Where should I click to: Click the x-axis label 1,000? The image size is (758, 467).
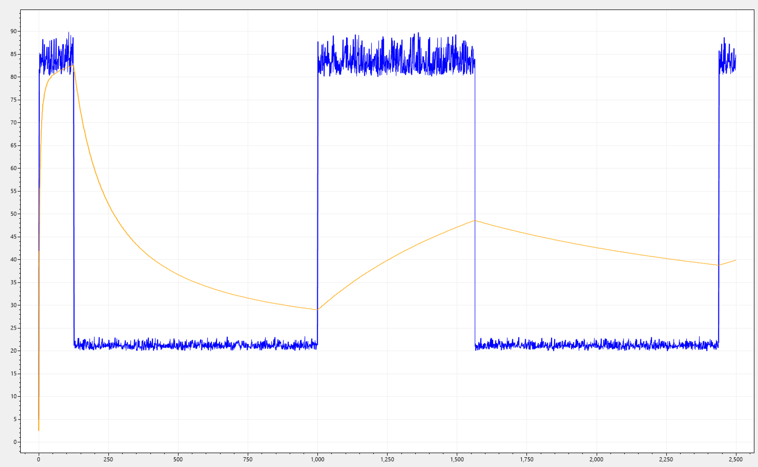317,460
